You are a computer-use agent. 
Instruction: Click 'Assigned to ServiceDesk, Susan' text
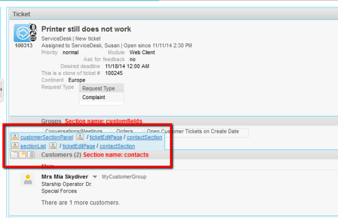pyautogui.click(x=81, y=46)
